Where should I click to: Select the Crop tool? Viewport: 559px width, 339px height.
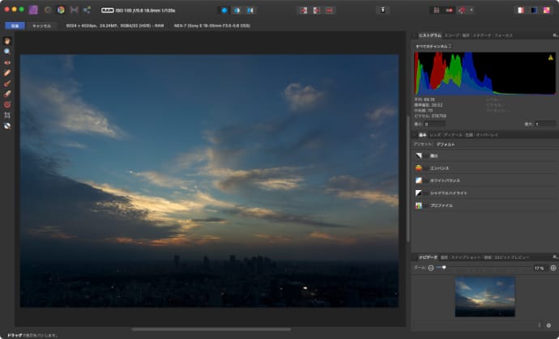pyautogui.click(x=7, y=115)
